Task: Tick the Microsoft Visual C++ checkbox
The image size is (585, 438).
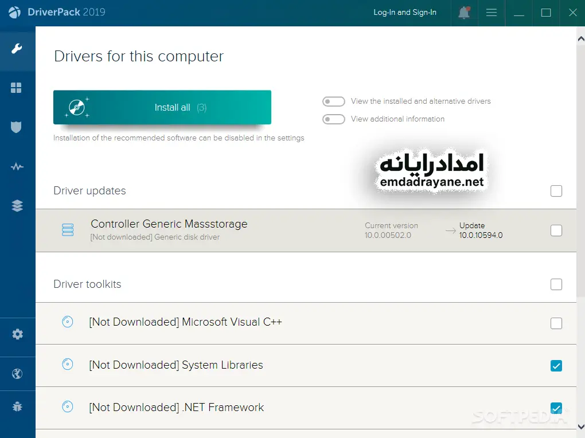Action: pos(556,323)
